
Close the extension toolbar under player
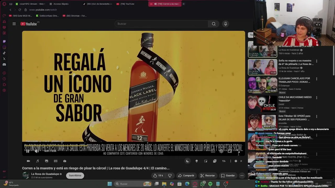[241, 161]
